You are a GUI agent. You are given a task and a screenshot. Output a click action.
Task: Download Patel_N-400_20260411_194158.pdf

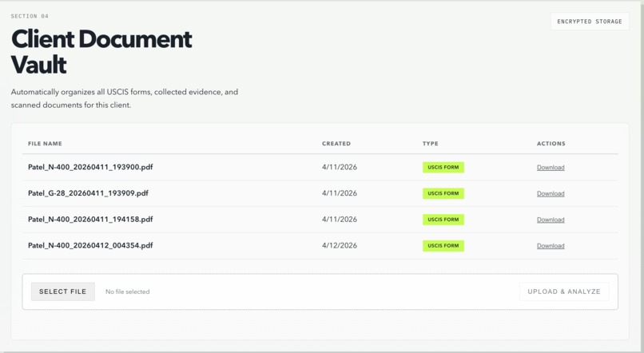[551, 220]
